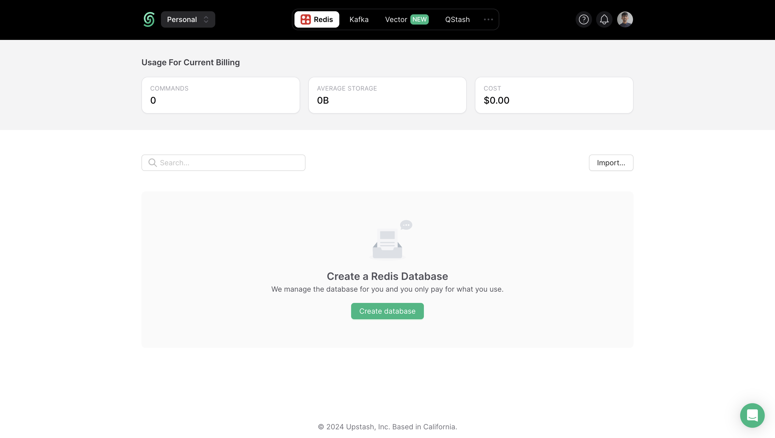Open the help menu
The width and height of the screenshot is (775, 438).
[x=584, y=19]
